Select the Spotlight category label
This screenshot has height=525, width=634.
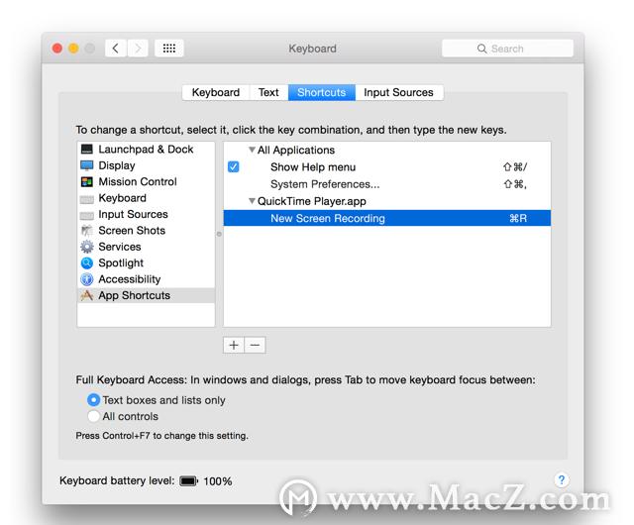121,262
